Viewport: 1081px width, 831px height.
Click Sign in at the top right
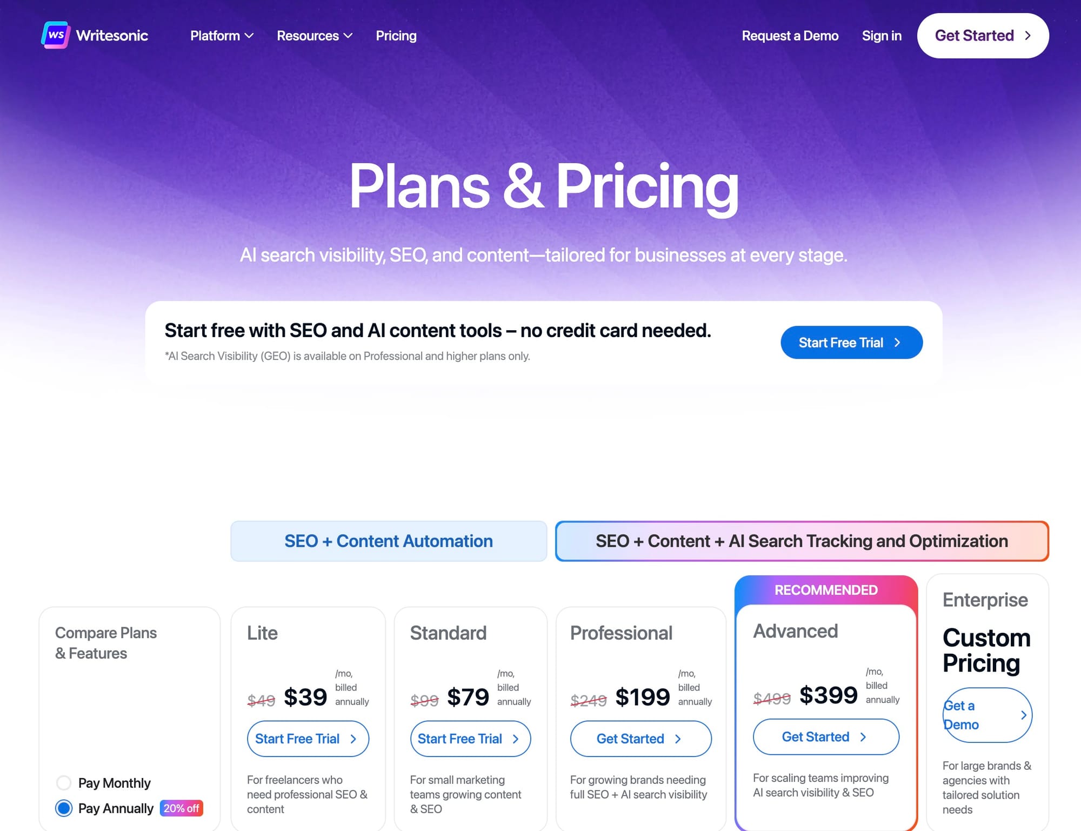coord(882,36)
